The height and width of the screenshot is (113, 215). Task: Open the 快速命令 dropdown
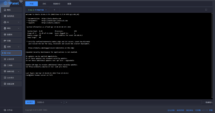pyautogui.click(x=50, y=102)
